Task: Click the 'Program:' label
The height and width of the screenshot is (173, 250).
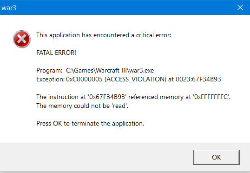Action: (49, 70)
